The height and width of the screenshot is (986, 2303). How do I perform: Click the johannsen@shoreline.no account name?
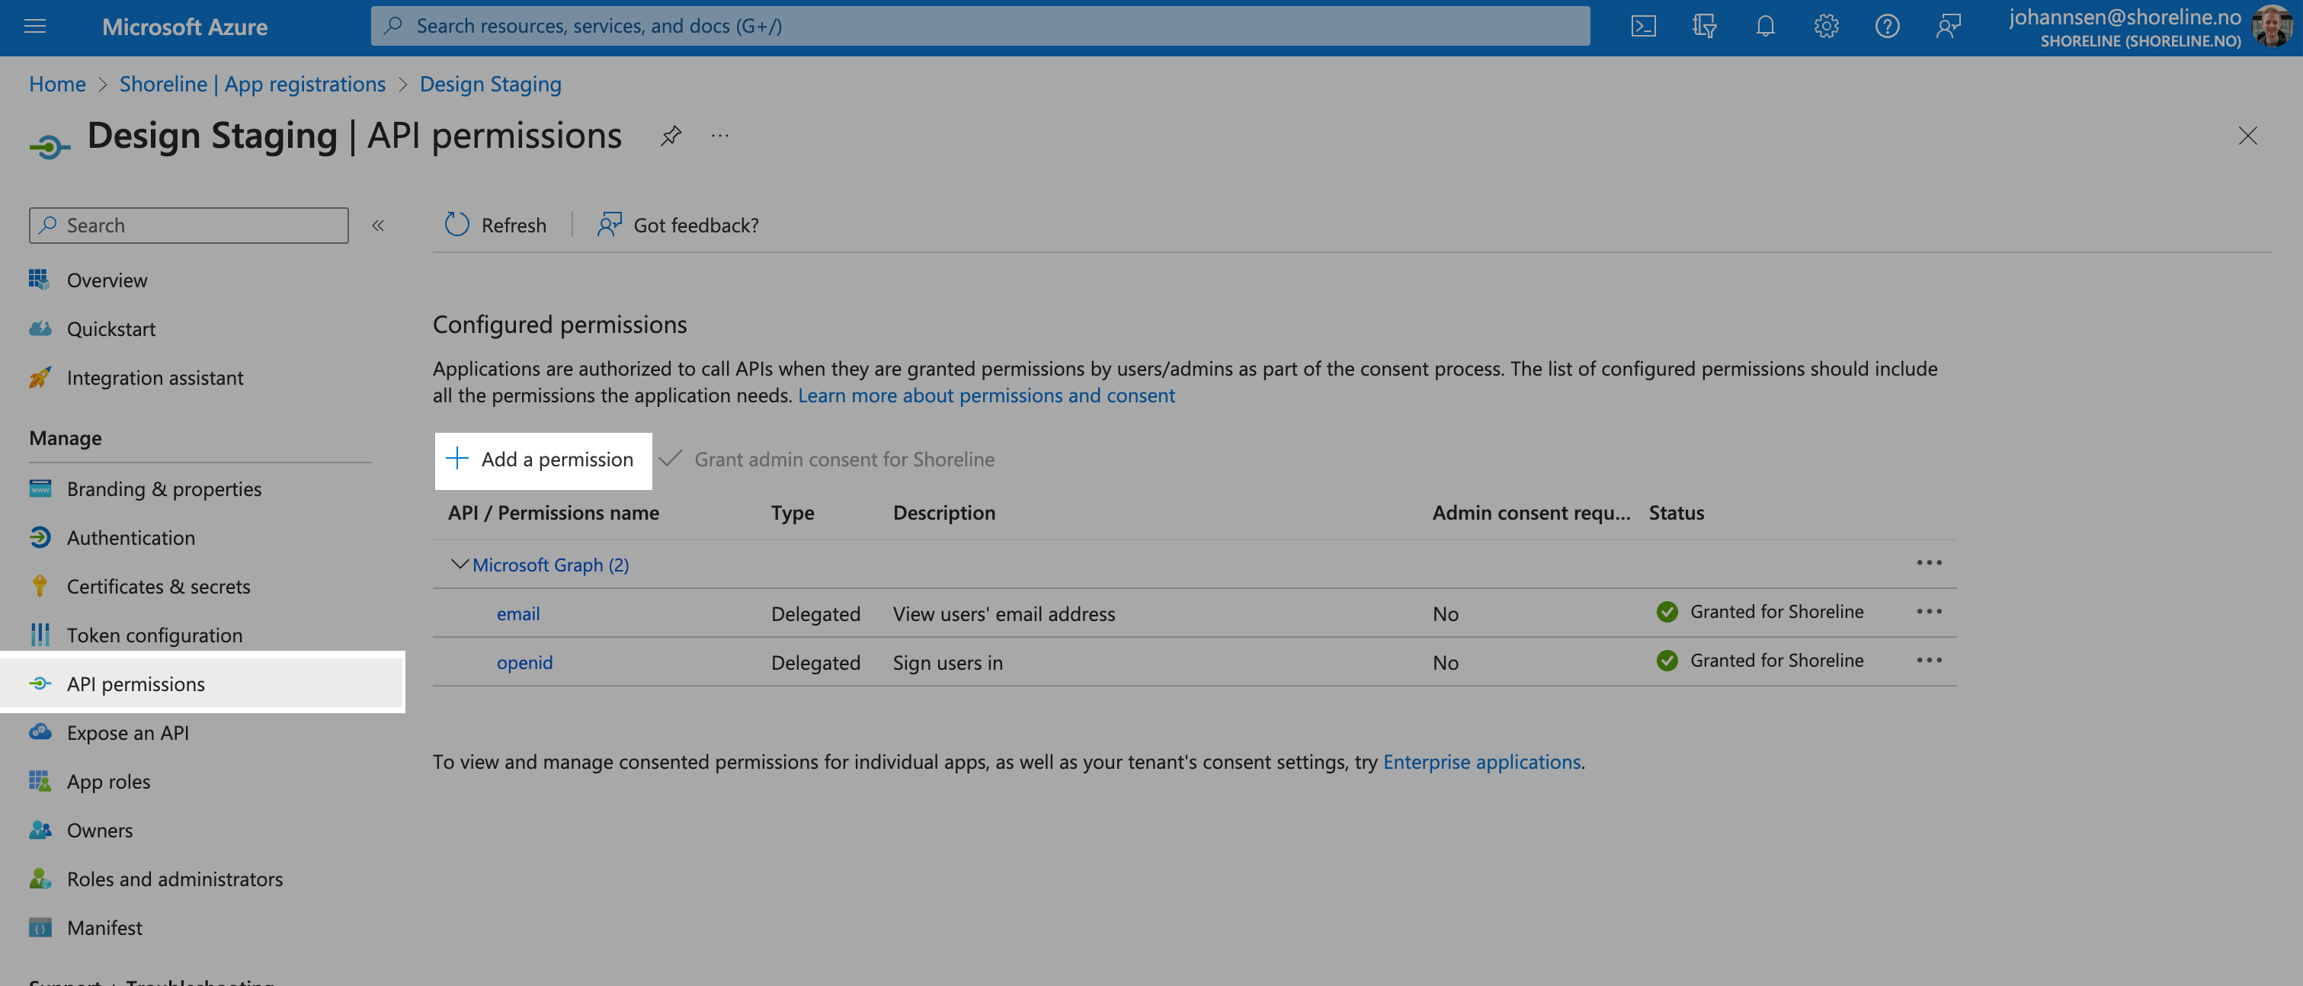tap(2124, 16)
